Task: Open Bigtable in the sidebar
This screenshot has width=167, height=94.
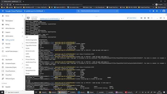Action: (8, 87)
